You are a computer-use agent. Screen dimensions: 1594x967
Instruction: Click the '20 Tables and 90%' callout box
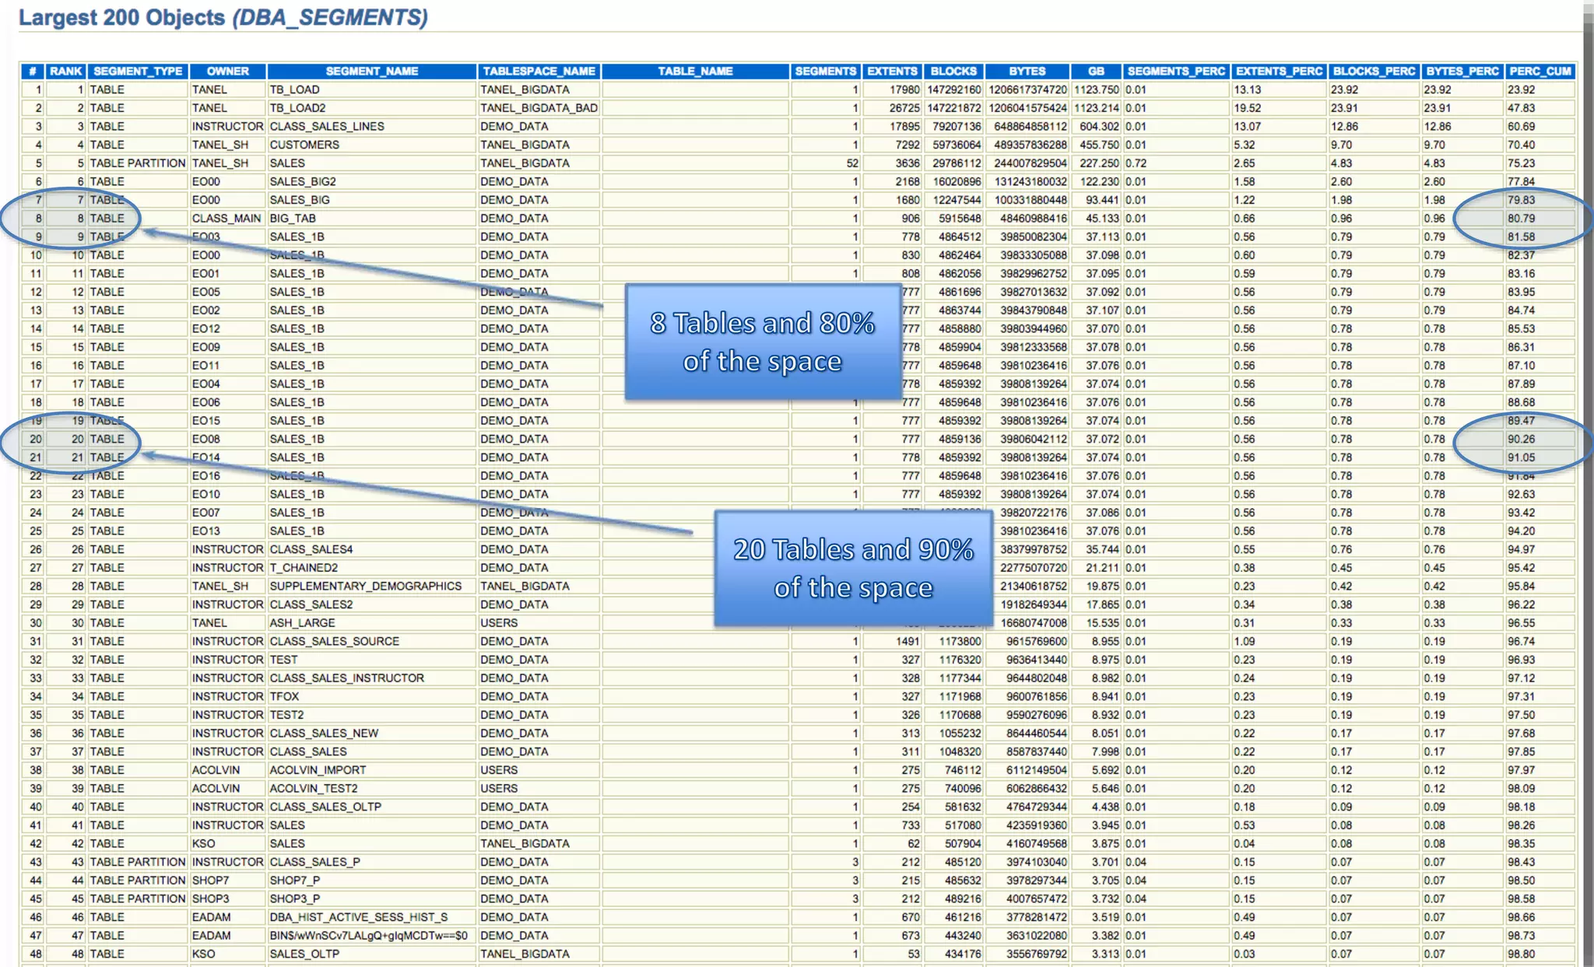853,568
